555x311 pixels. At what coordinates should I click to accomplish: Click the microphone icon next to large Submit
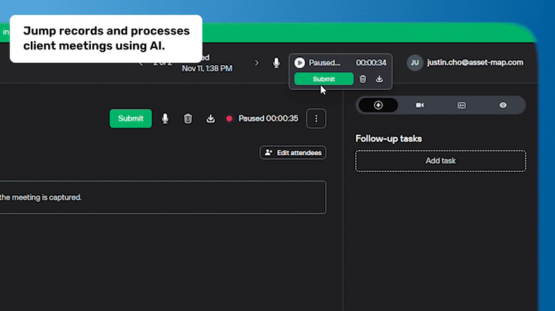coord(165,118)
